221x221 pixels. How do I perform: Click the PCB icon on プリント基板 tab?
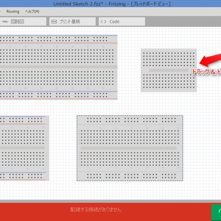coord(54,22)
